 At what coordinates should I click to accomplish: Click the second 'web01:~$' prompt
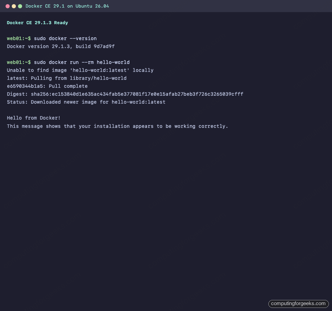point(18,62)
